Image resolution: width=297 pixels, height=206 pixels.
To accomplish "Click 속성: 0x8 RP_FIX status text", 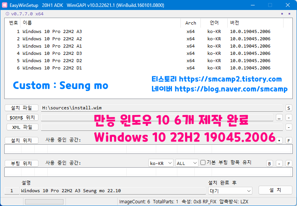I will coord(199,202).
